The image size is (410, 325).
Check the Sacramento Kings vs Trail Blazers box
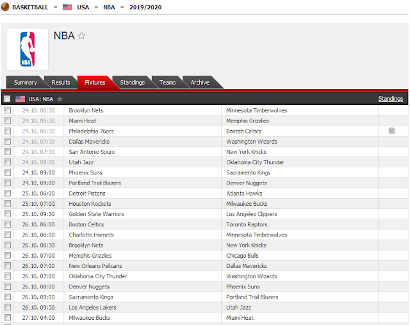[x=7, y=297]
